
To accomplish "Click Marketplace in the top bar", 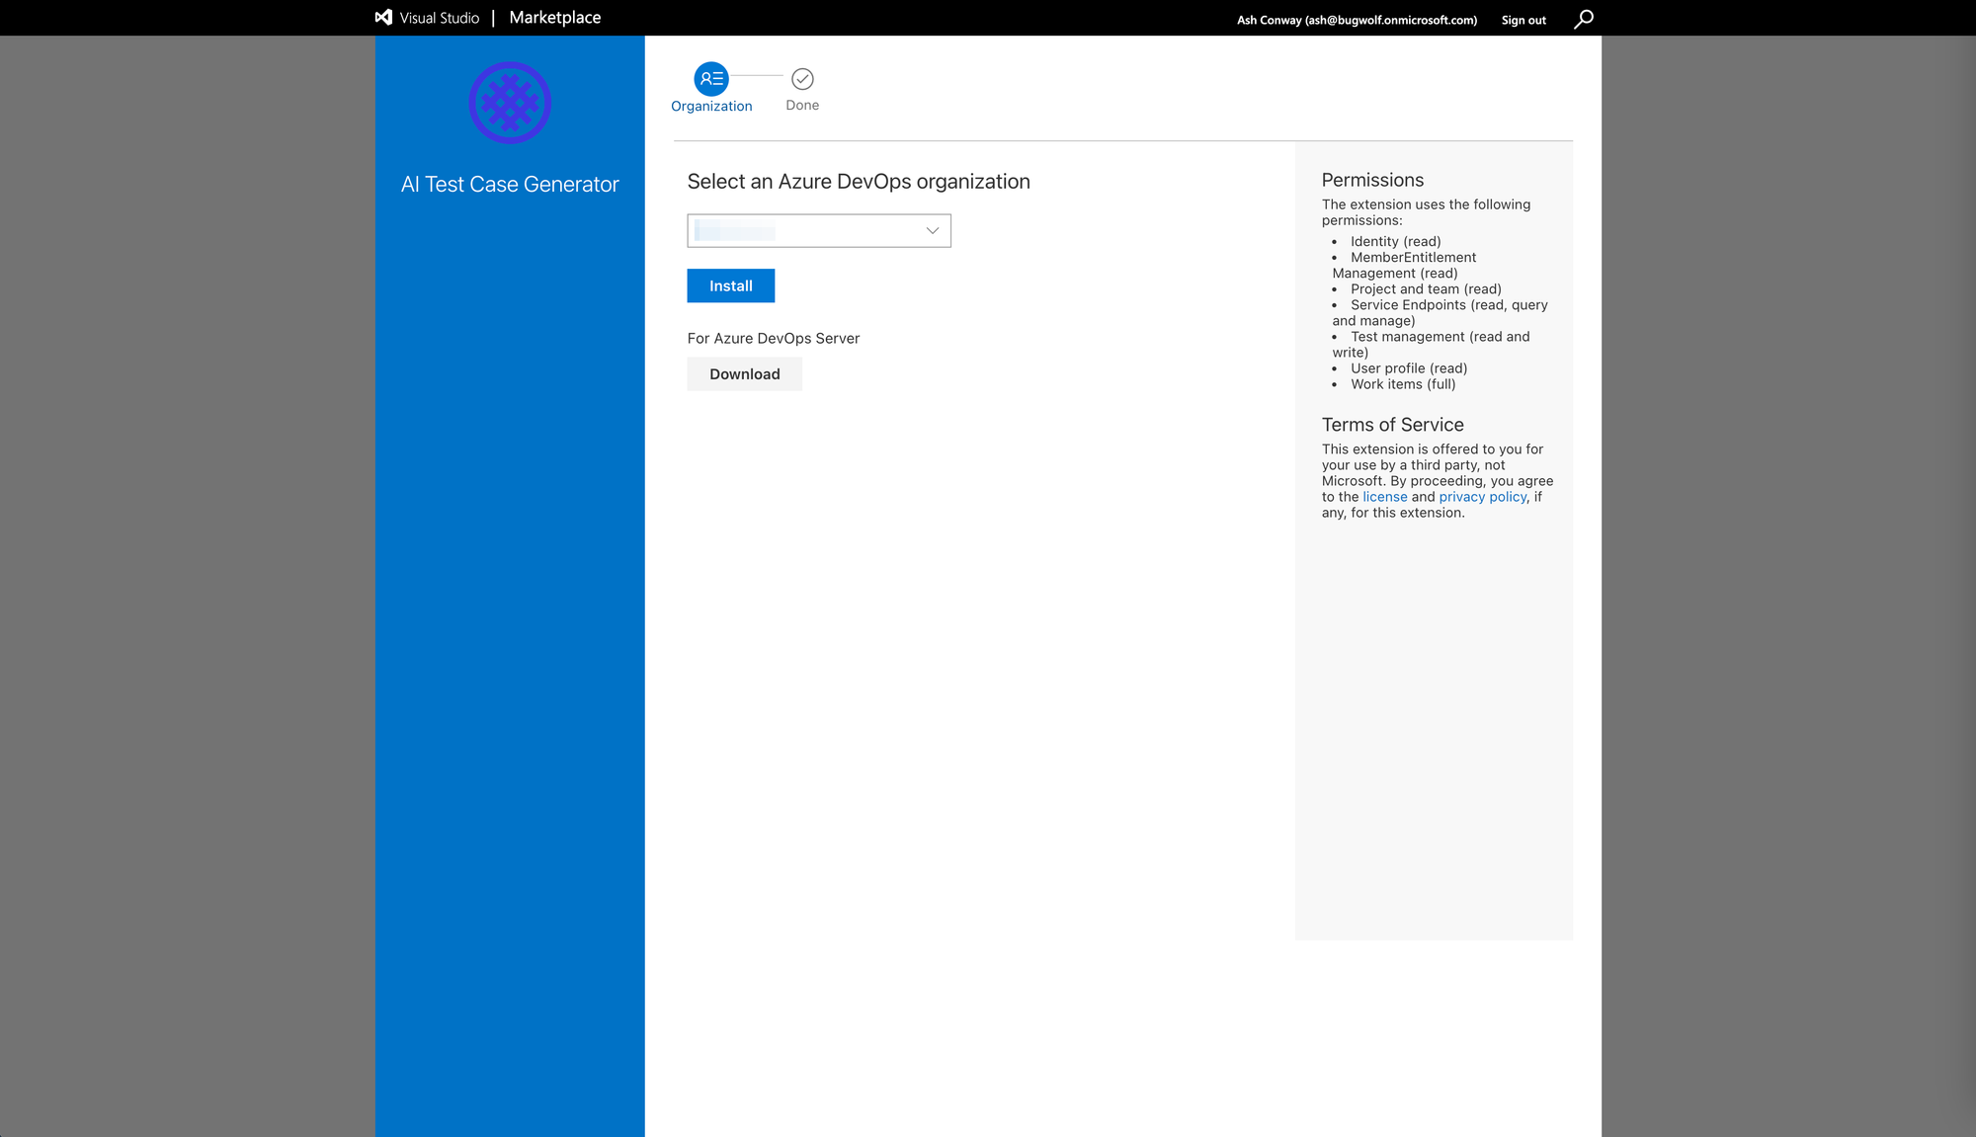I will (553, 17).
